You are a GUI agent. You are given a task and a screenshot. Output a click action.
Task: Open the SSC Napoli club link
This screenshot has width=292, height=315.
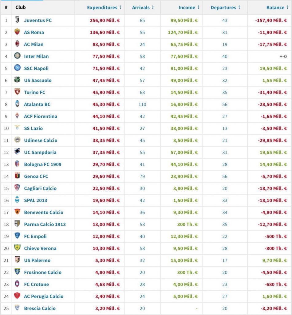36,68
